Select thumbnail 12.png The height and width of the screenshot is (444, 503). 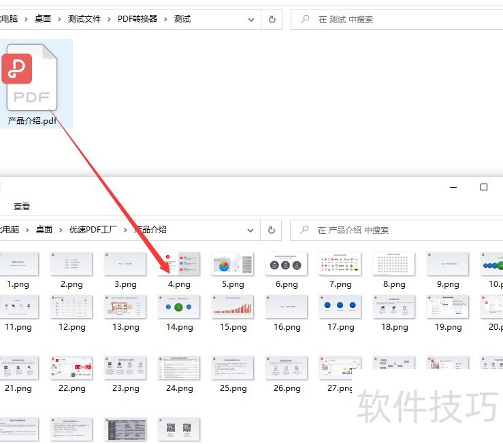pos(71,307)
